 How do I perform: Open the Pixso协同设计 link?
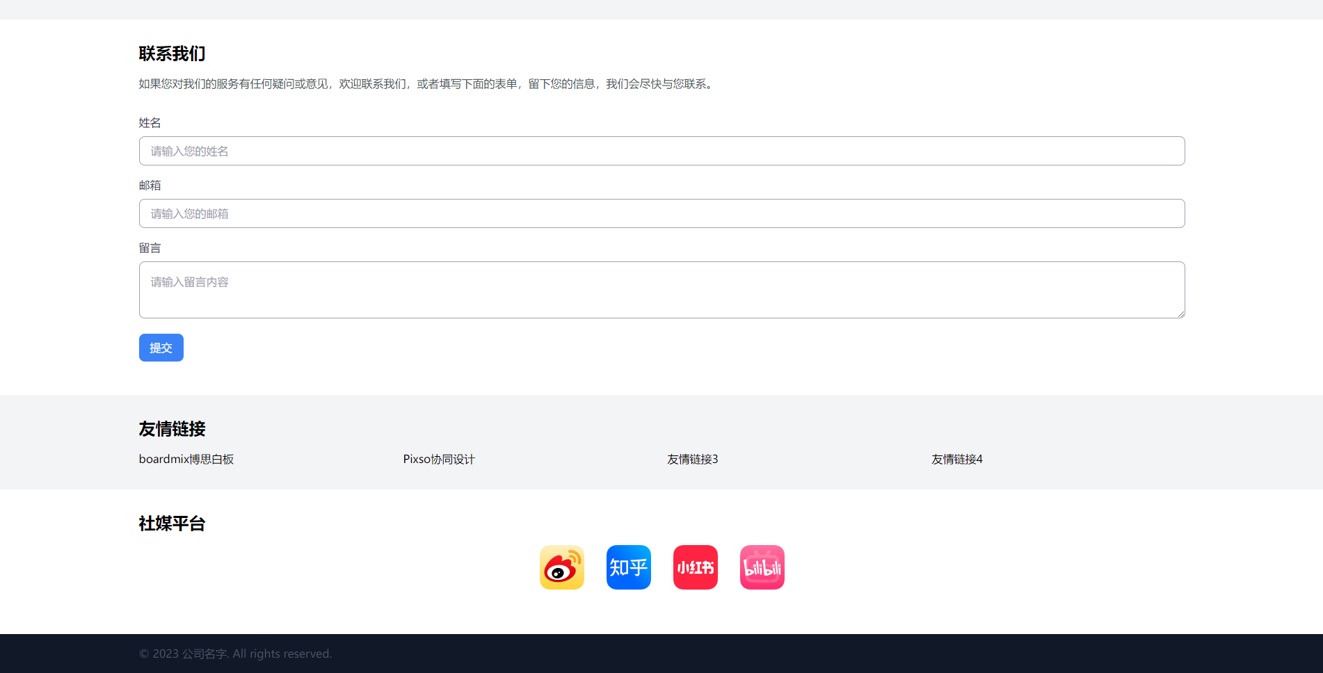pyautogui.click(x=439, y=459)
